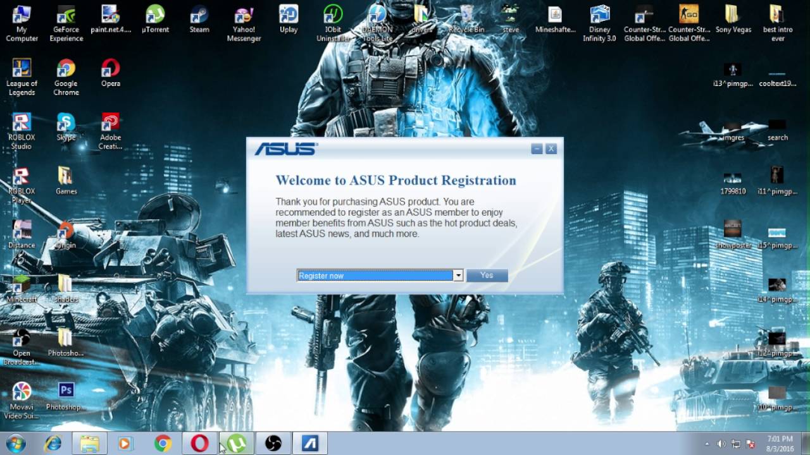
Task: Click the blue Ps Photoshop shortcut icon
Action: pyautogui.click(x=66, y=396)
